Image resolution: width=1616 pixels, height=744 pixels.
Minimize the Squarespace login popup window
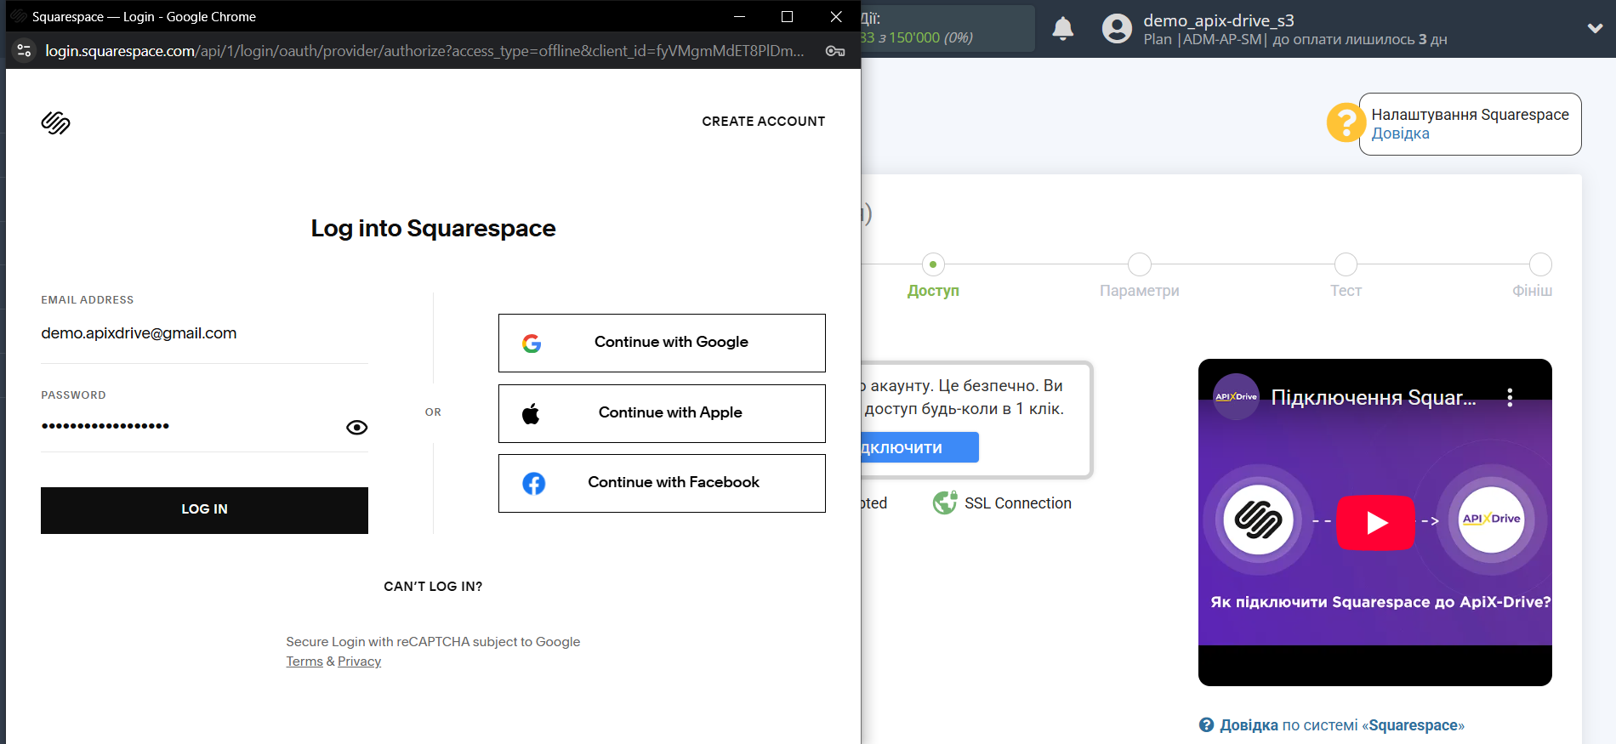[x=739, y=16]
